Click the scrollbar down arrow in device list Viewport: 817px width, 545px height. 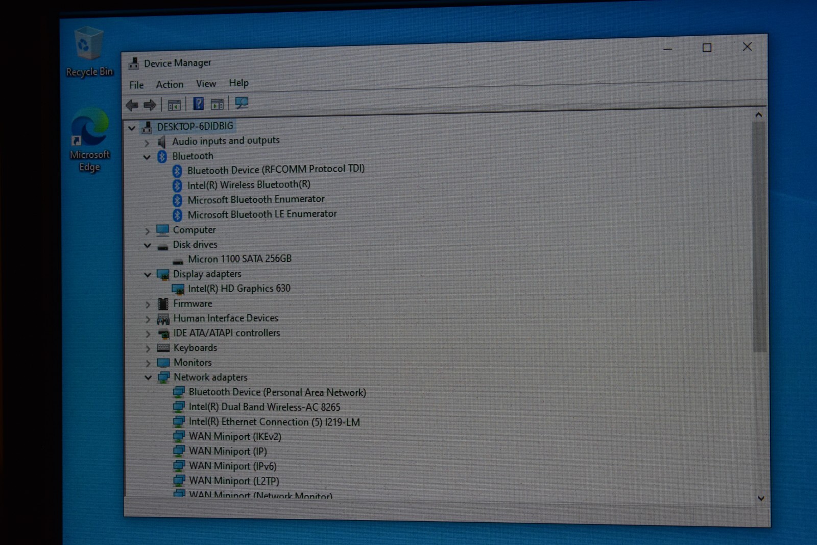(x=761, y=499)
